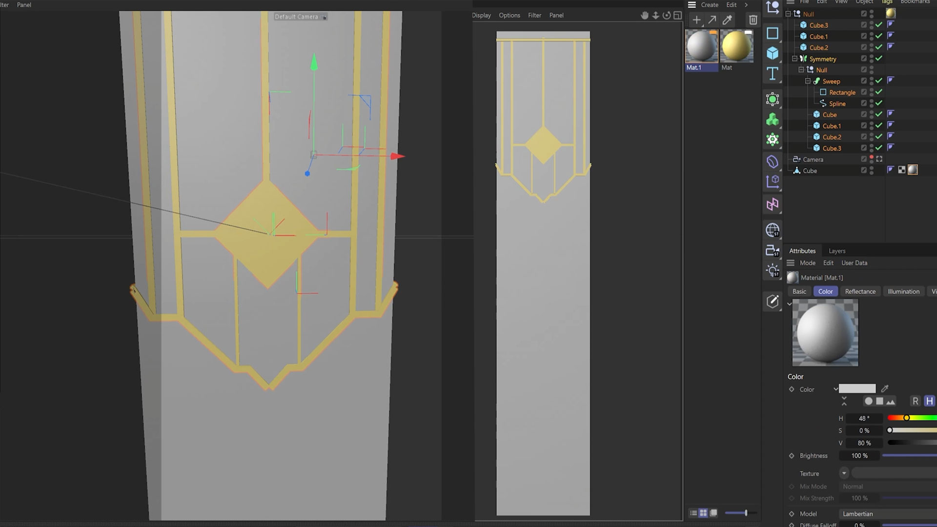Viewport: 937px width, 527px height.
Task: Open the Layers tab
Action: (836, 251)
